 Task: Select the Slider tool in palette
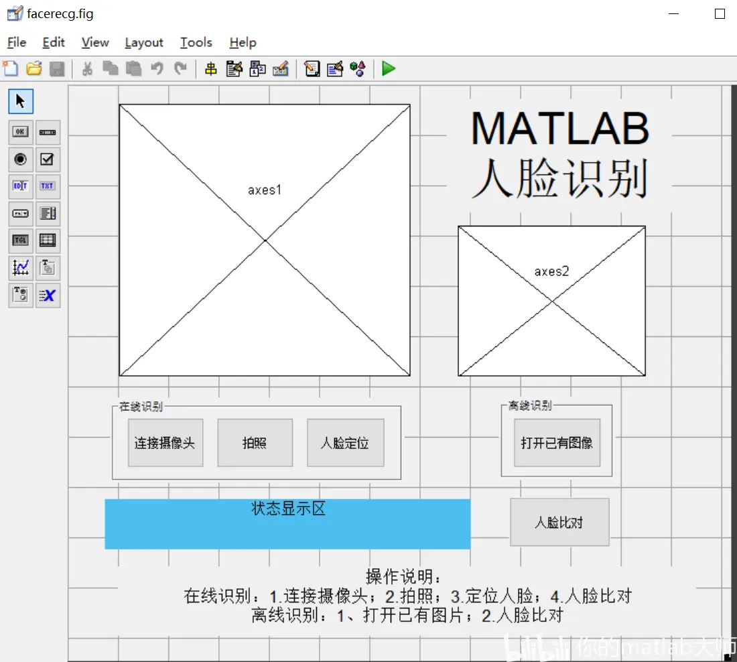[x=48, y=132]
